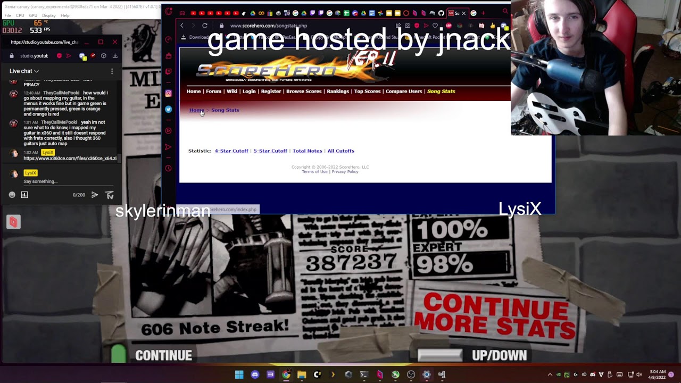Create a poll with the chart icon
The image size is (681, 383).
click(24, 195)
